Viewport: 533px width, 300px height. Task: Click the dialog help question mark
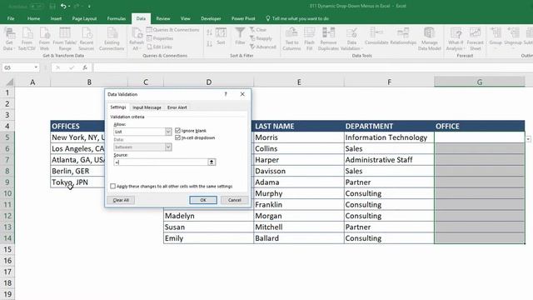tap(226, 94)
